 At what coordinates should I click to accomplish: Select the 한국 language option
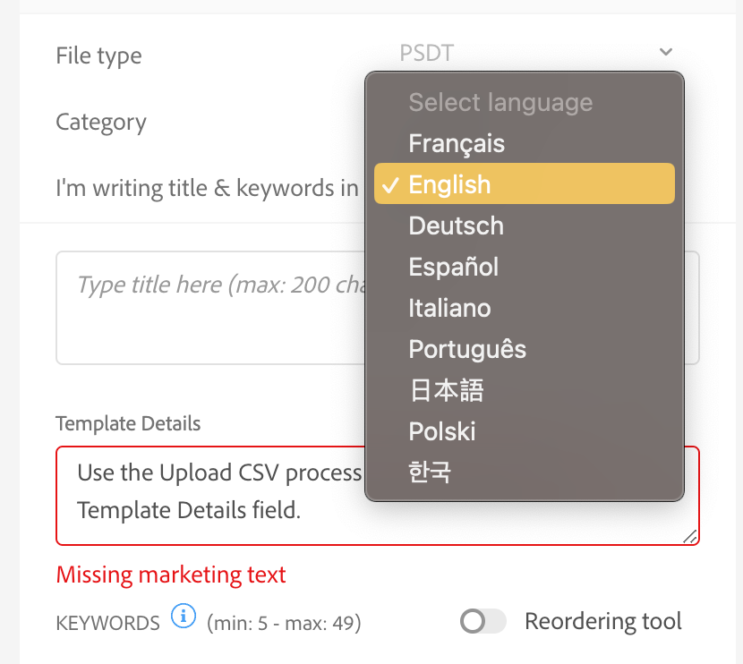click(x=430, y=472)
